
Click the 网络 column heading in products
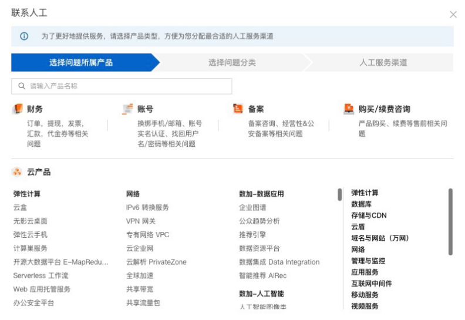tap(133, 194)
